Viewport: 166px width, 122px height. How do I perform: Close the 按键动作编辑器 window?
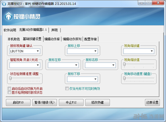click(158, 3)
